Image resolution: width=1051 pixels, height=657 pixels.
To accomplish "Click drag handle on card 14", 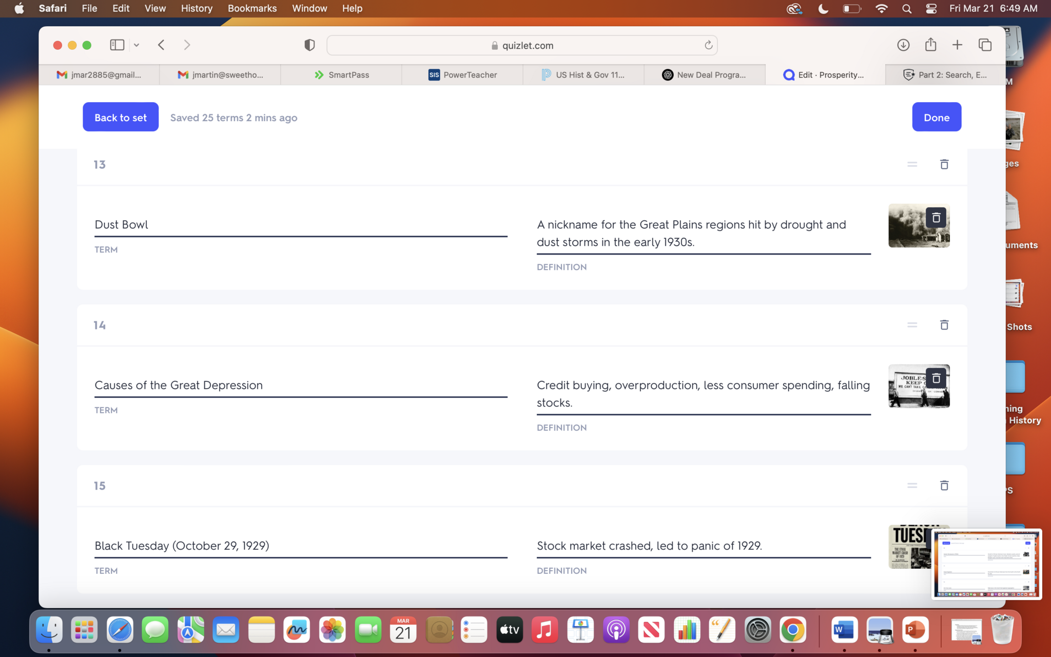I will 912,325.
